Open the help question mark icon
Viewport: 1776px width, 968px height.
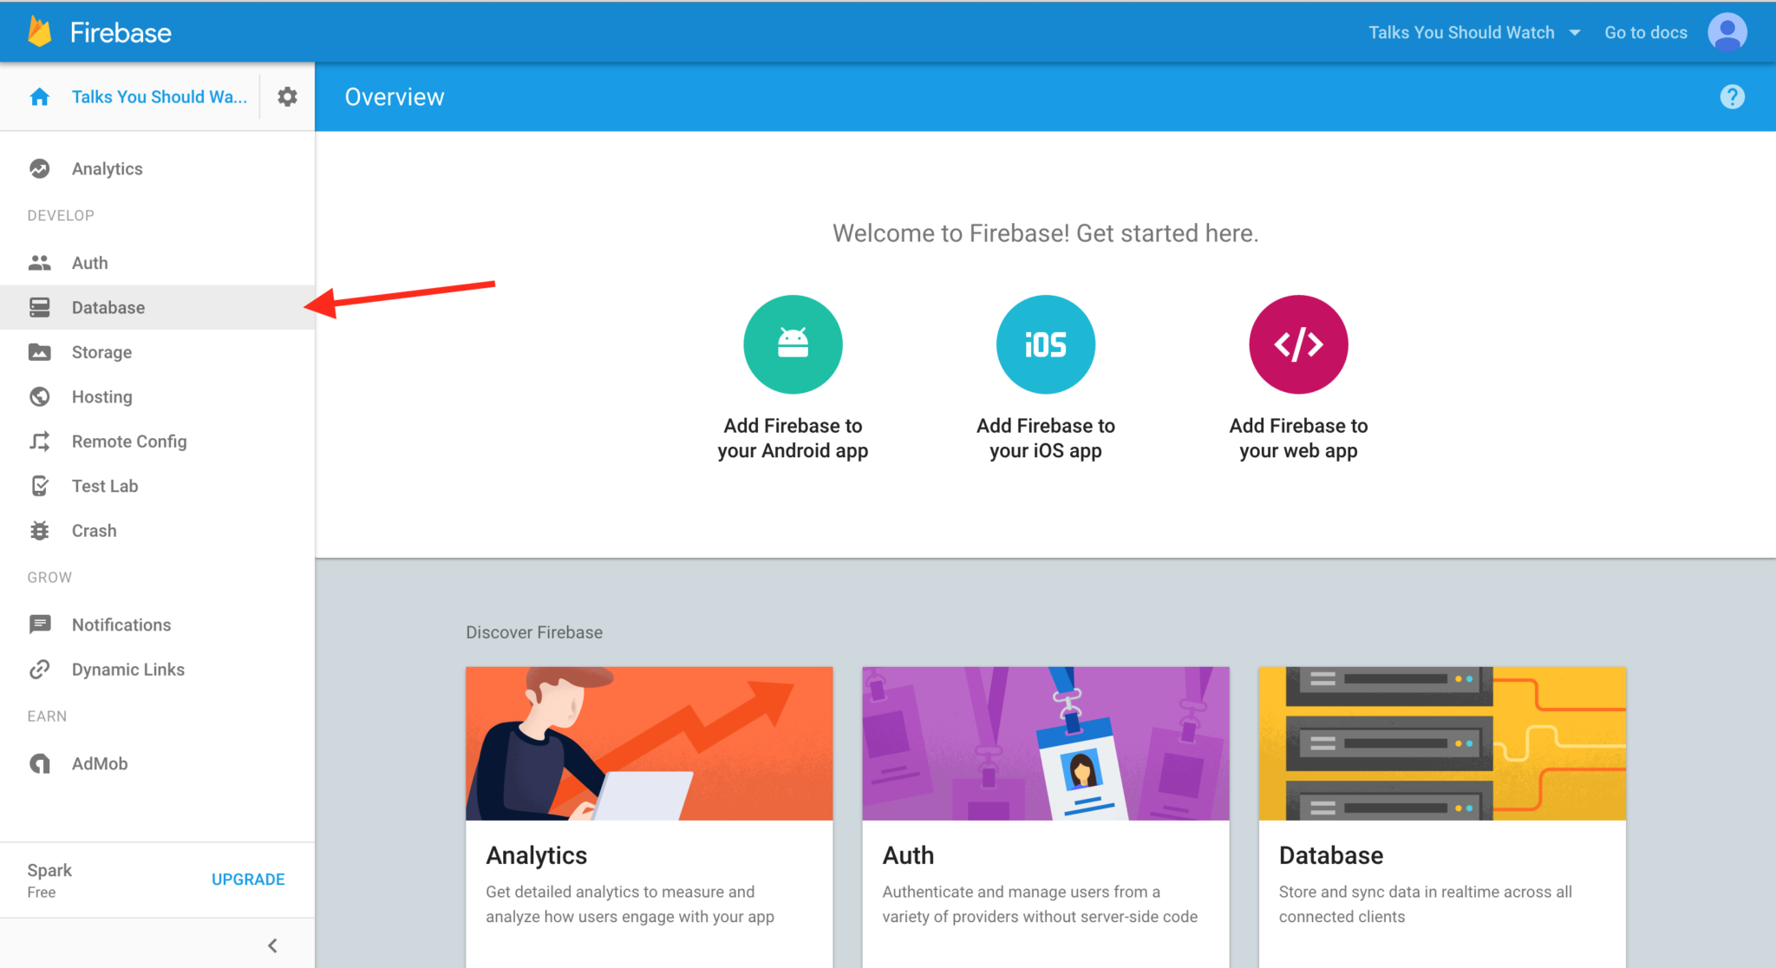[1732, 96]
